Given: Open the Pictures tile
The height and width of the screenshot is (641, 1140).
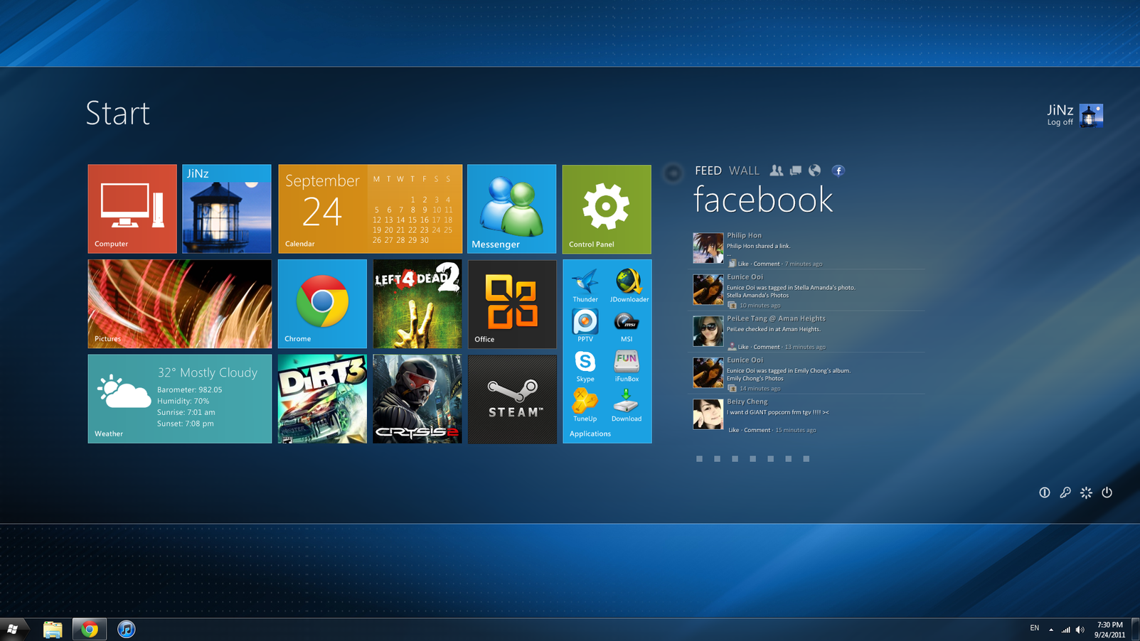Looking at the screenshot, I should (179, 304).
